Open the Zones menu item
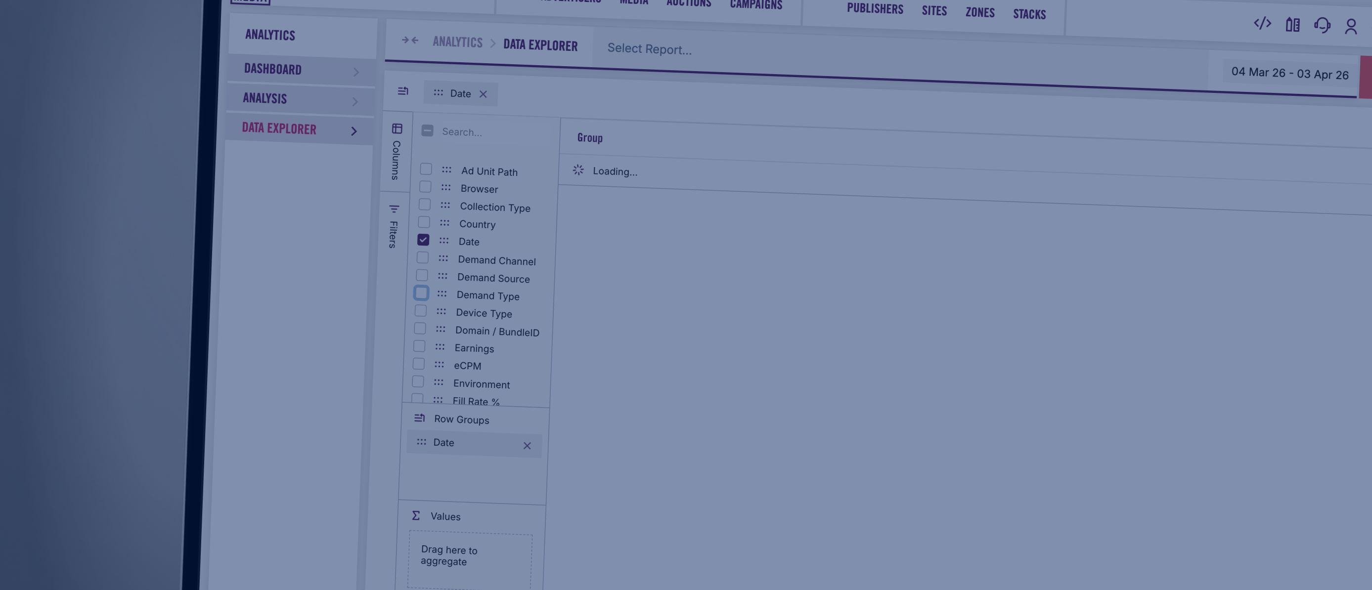The image size is (1372, 590). [x=979, y=12]
